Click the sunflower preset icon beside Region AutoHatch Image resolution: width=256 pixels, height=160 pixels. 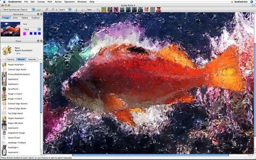(7, 50)
